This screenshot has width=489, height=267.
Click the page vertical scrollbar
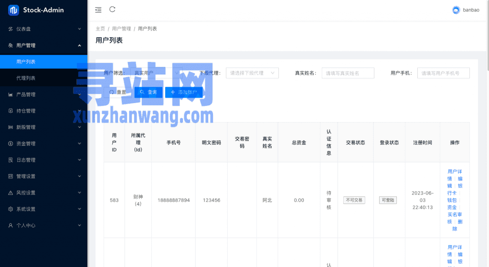[488, 36]
